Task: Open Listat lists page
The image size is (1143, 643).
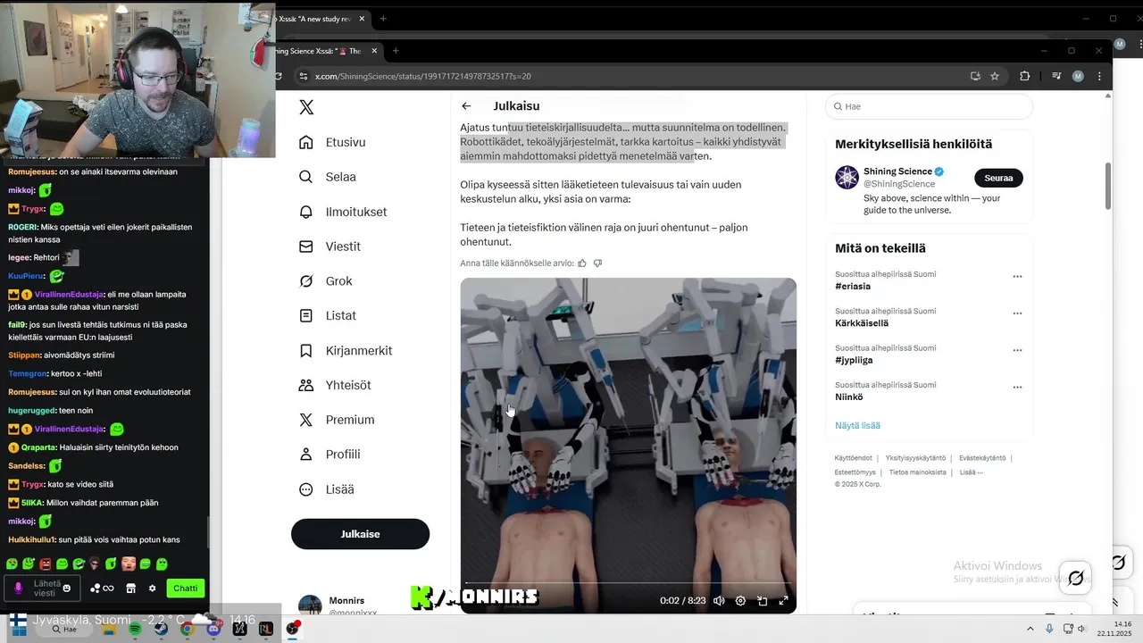Action: coord(327,316)
